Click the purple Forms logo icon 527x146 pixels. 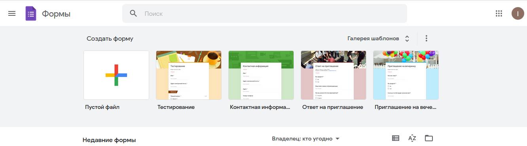tap(31, 13)
